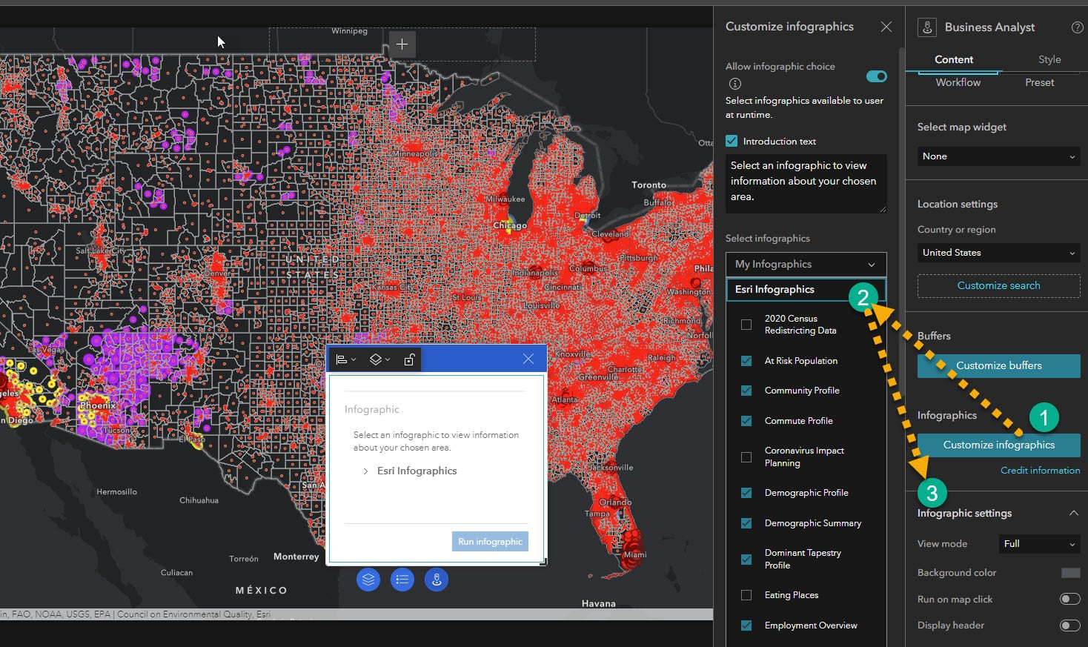Click the Business Analyst widget icon in header
Image resolution: width=1088 pixels, height=647 pixels.
tap(927, 27)
